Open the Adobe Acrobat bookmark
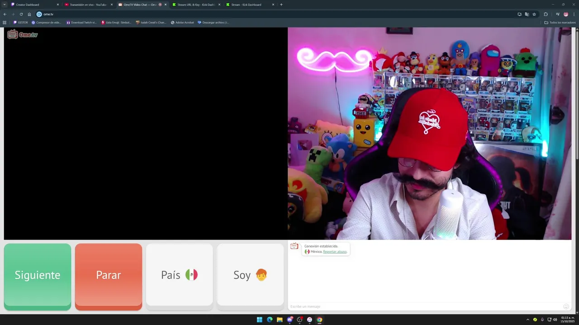This screenshot has width=579, height=325. [182, 22]
